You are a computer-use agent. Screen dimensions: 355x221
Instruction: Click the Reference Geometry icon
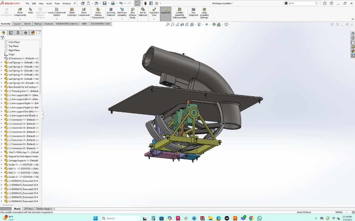(x=122, y=12)
